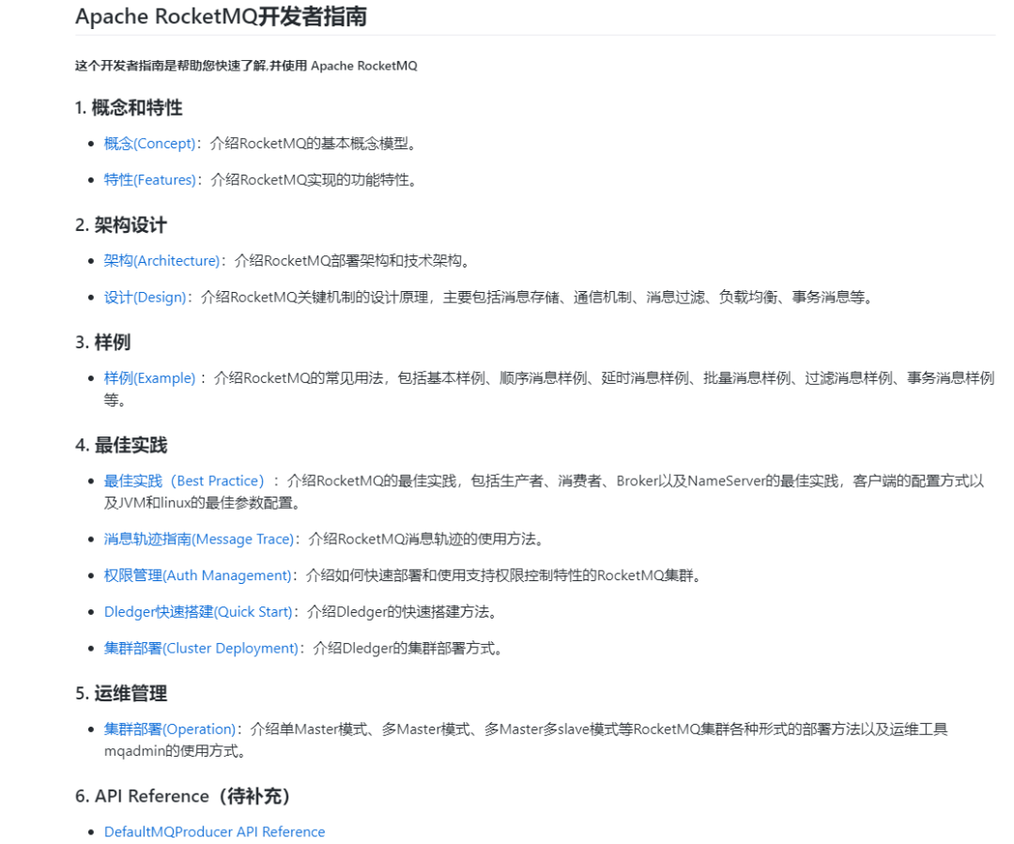Open 消息轨迹指南(Message Trace) link
This screenshot has height=844, width=1014.
pos(198,540)
